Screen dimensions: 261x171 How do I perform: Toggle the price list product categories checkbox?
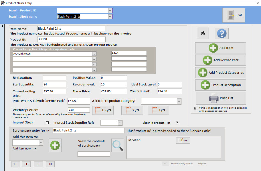pos(195,108)
